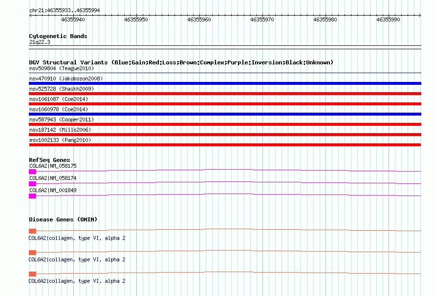435x296 pixels.
Task: Click the third orange OMIM exon block
Action: 32,274
